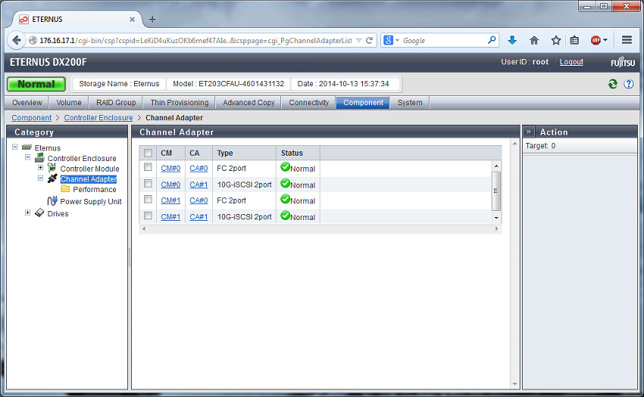Open the help question mark icon

(x=628, y=84)
